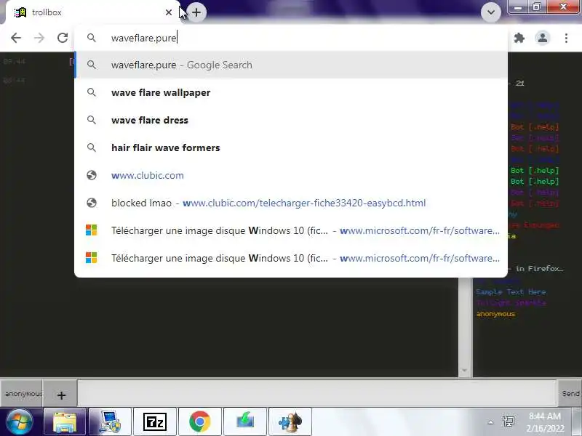Image resolution: width=582 pixels, height=436 pixels.
Task: Click the anonymous nickname button
Action: (x=22, y=393)
